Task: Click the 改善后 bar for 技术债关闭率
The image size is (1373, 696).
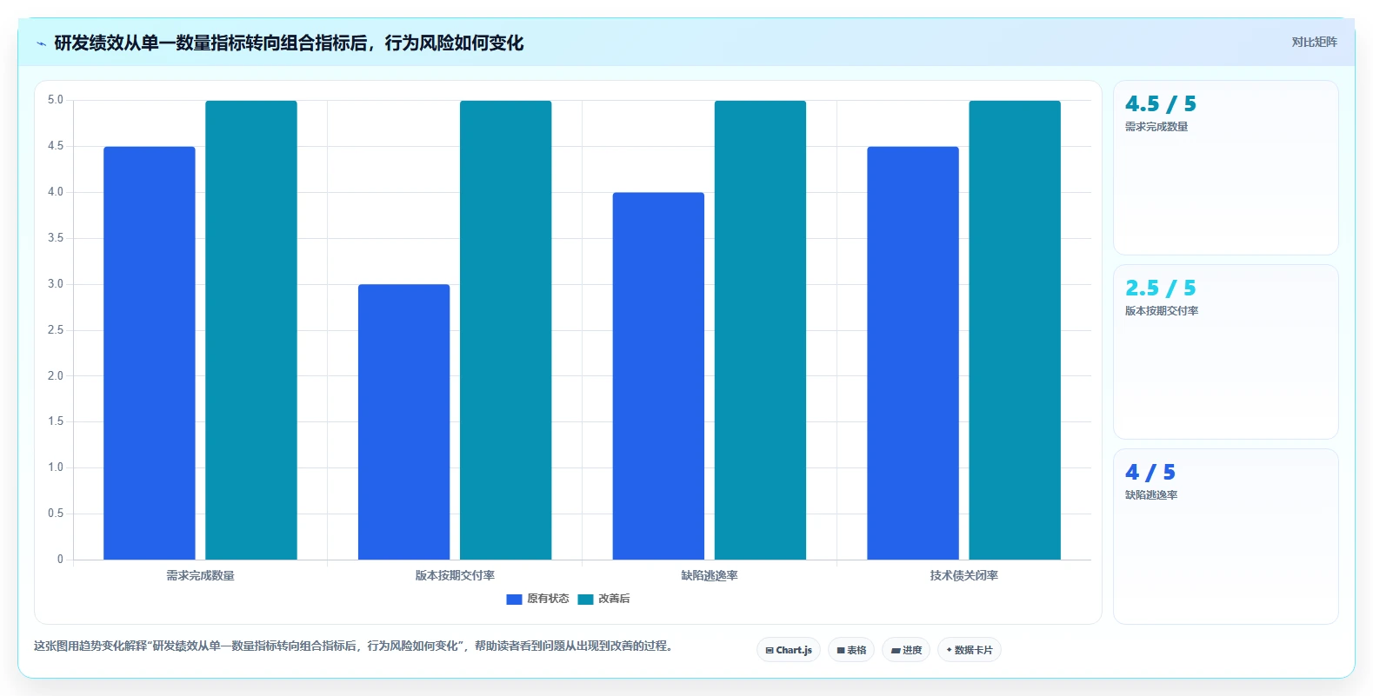Action: [1015, 330]
